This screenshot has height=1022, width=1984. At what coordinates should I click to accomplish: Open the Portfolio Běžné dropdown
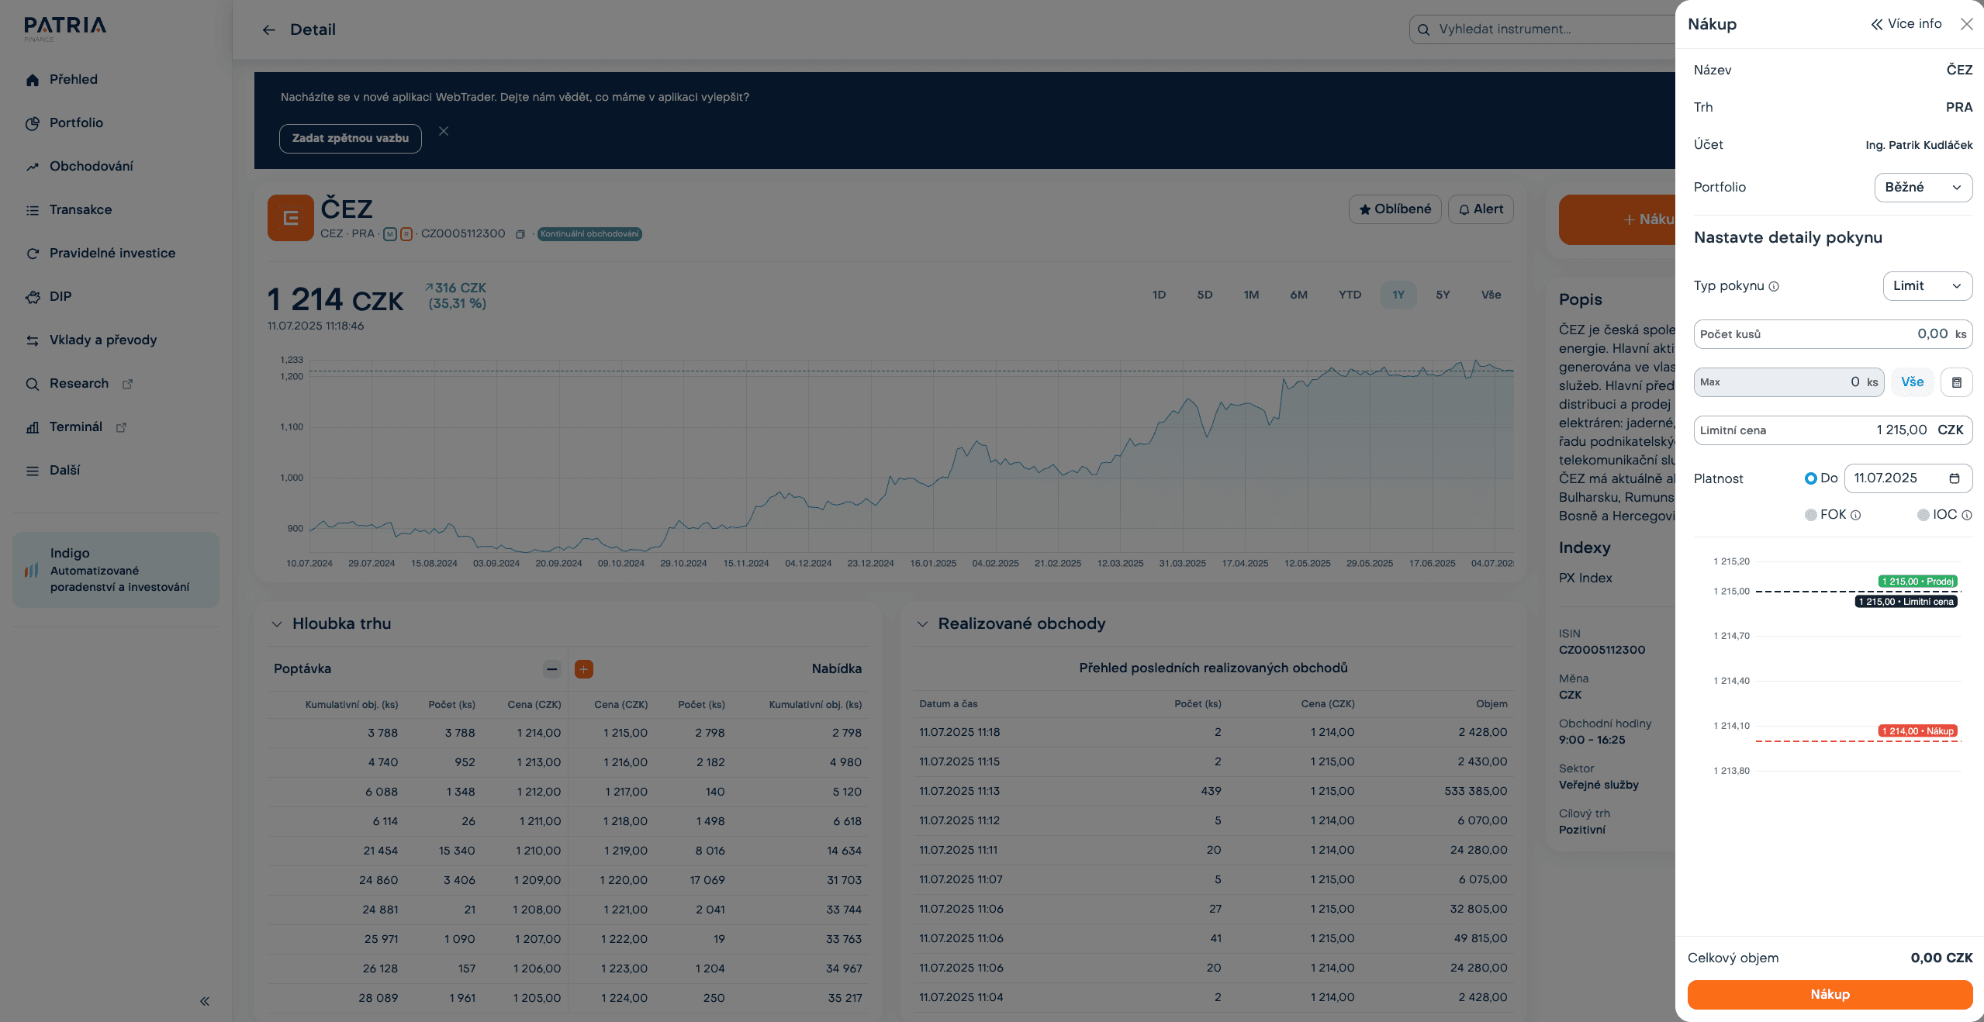[1923, 188]
